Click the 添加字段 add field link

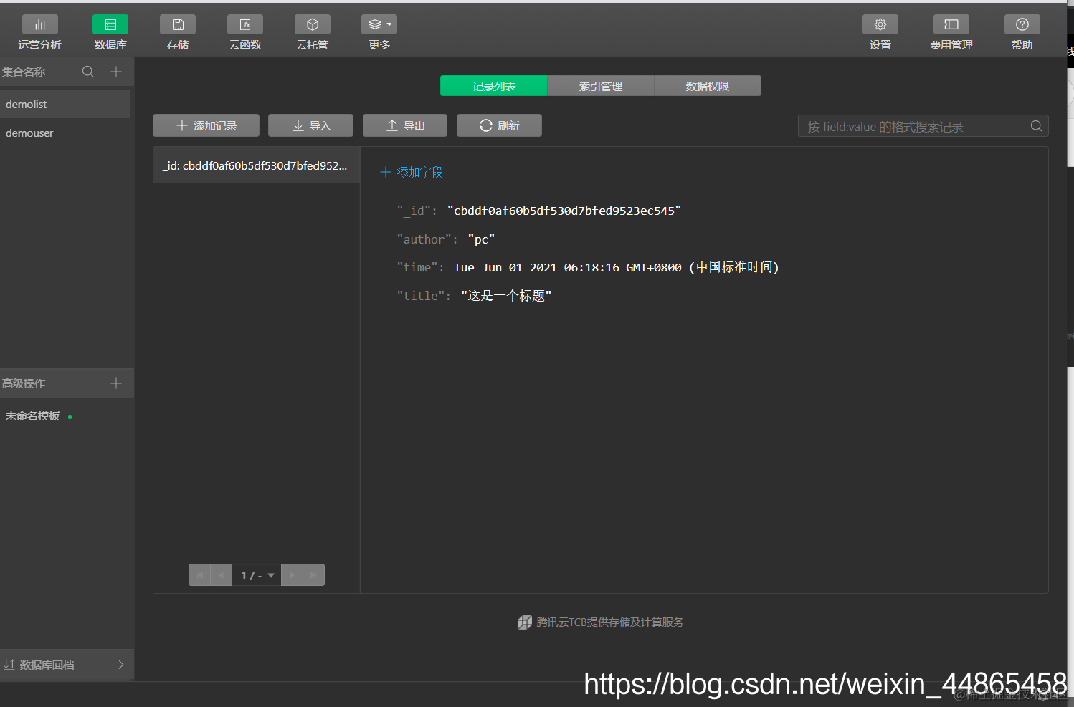tap(412, 172)
